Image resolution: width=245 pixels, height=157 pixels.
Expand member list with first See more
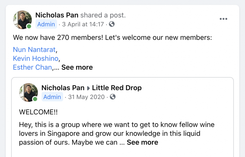(x=77, y=67)
